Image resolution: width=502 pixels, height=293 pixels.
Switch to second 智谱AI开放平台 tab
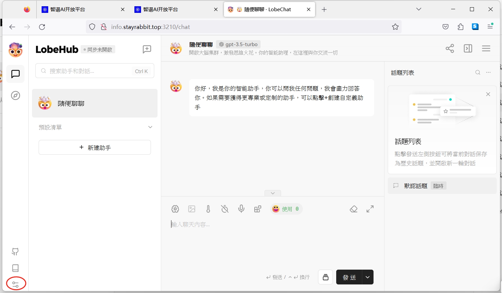176,10
